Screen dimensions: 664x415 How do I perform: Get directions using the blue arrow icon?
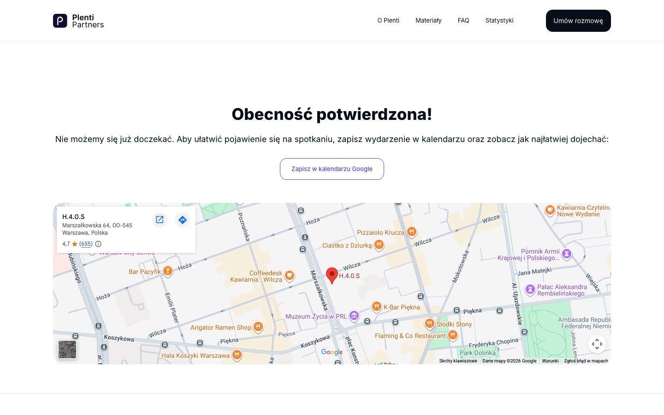[x=183, y=219]
